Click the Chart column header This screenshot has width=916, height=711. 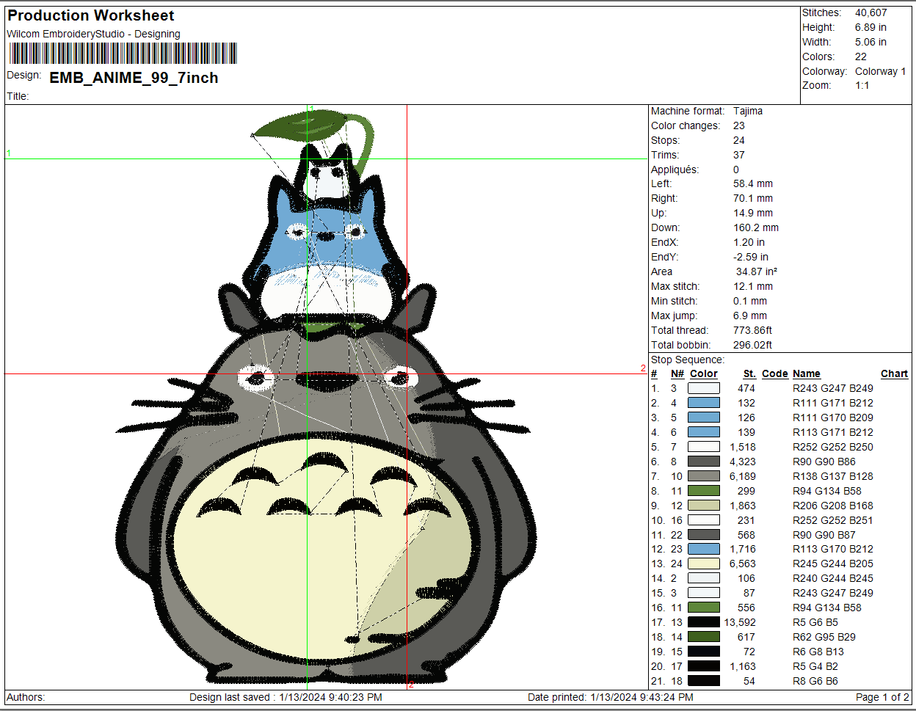[894, 373]
